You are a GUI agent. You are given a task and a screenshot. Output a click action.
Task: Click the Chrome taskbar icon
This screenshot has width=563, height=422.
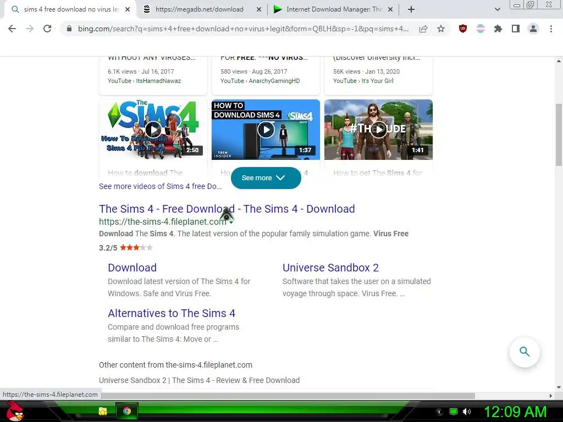pos(127,411)
